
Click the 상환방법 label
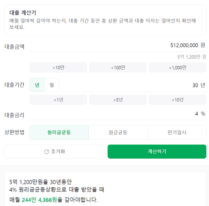click(x=14, y=132)
